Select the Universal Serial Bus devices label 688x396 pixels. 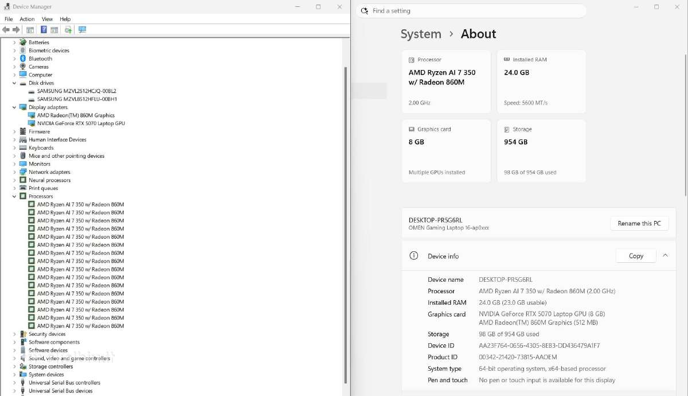pyautogui.click(x=61, y=391)
